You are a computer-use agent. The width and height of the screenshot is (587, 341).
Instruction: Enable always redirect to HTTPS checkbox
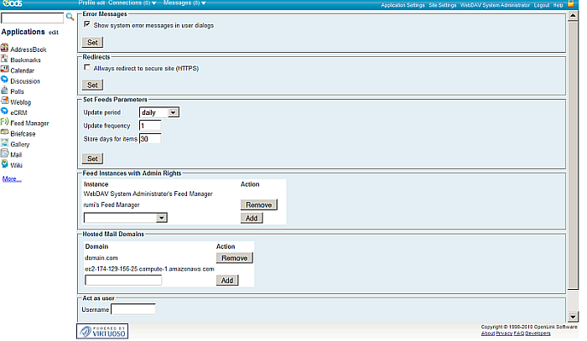(x=87, y=67)
